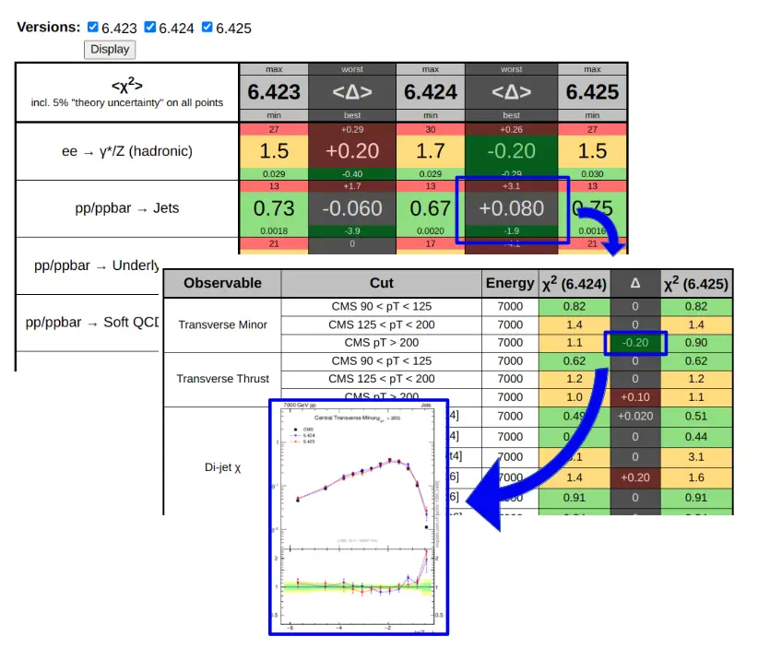The image size is (758, 648).
Task: Open the -0.20 delta cell for Transverse Minor
Action: [634, 343]
